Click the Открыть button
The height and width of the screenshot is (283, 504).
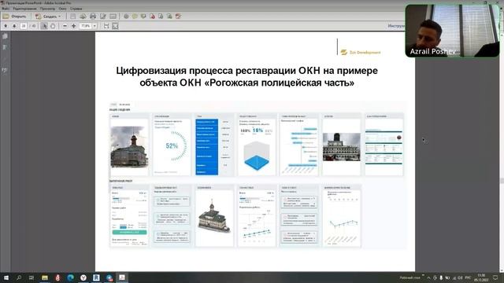coord(15,17)
